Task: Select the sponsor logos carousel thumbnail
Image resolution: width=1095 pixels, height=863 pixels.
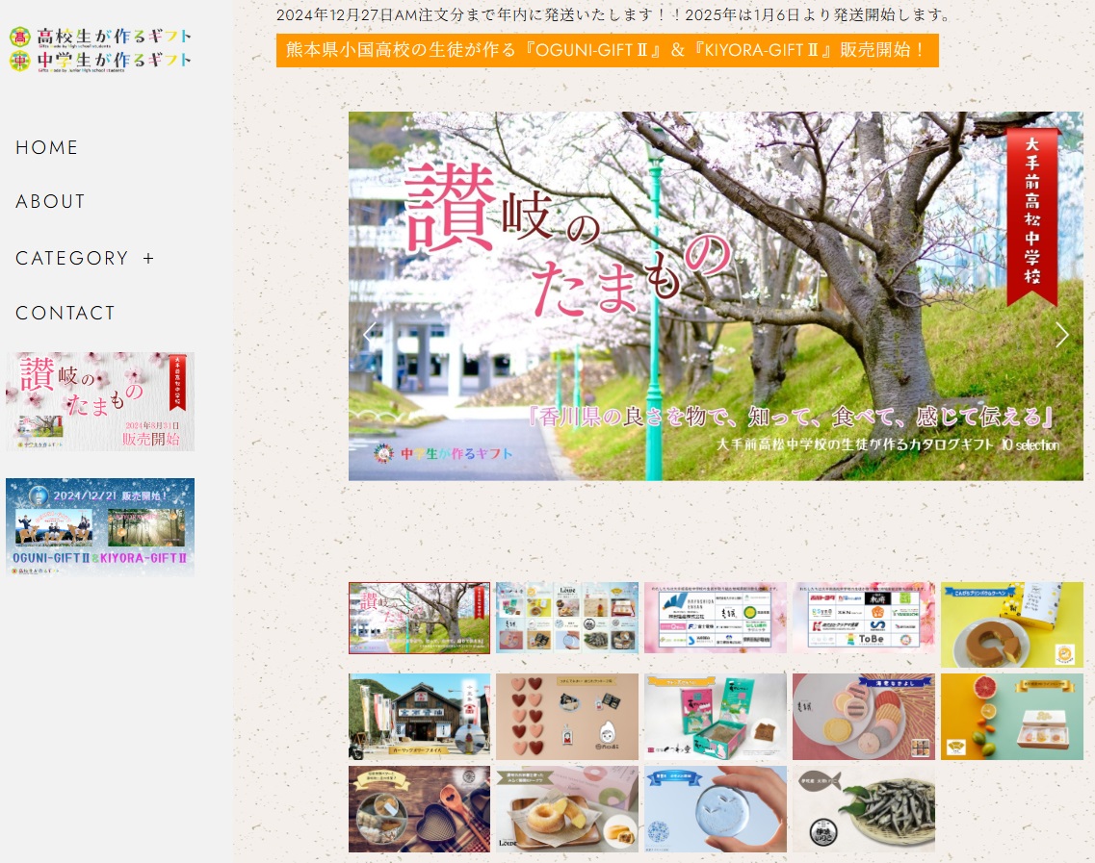Action: click(715, 618)
